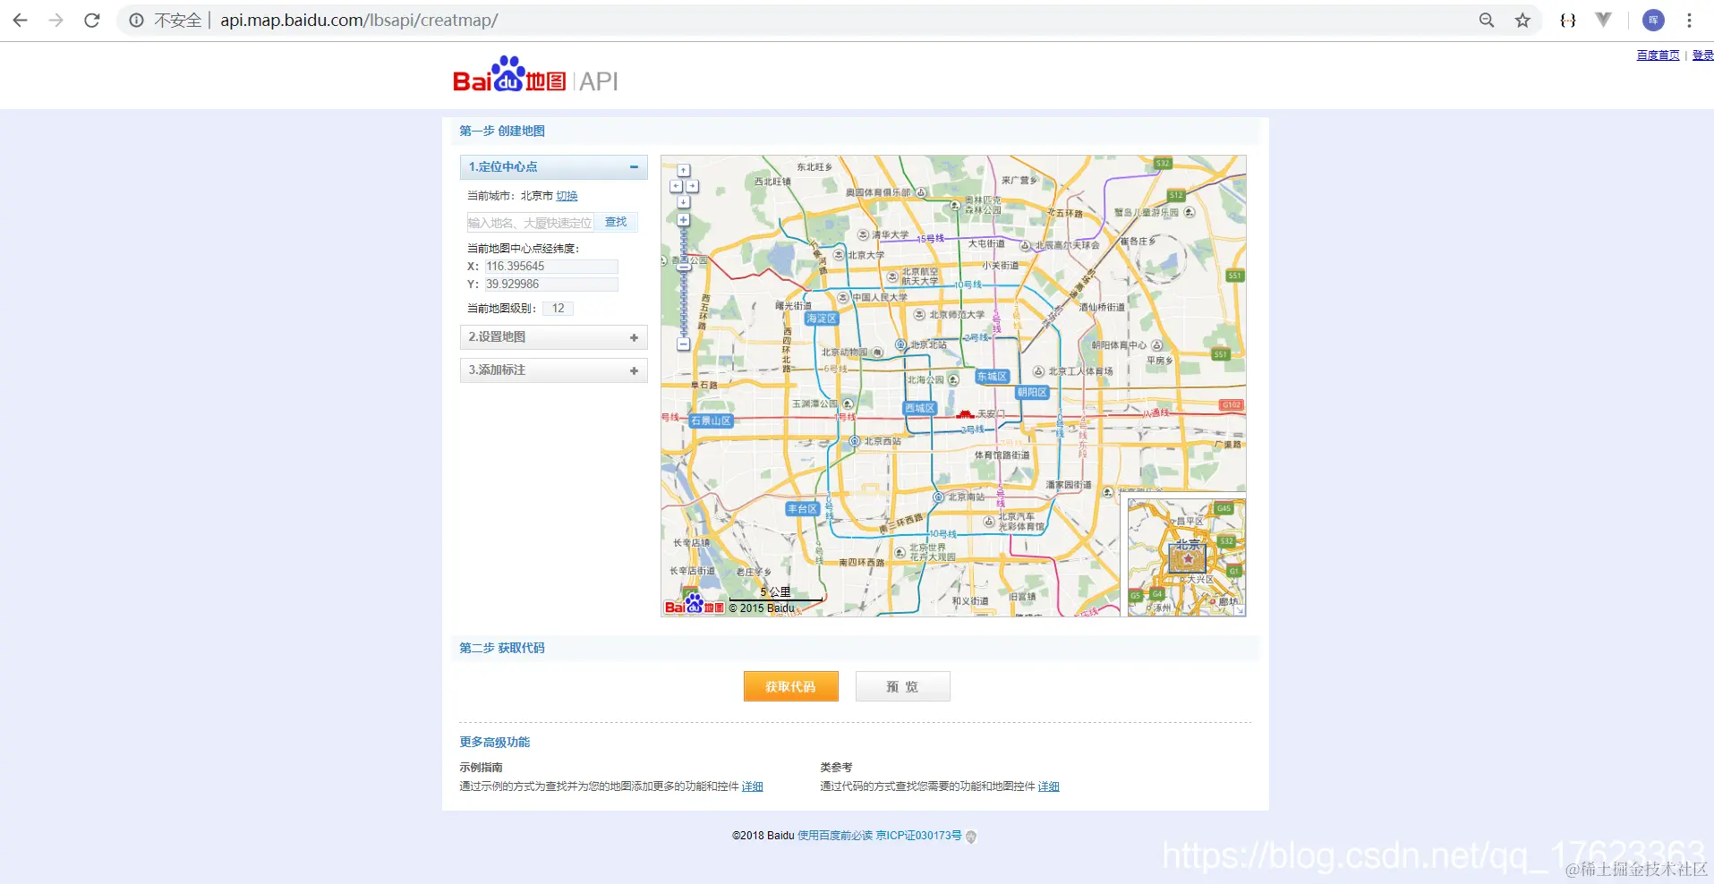The height and width of the screenshot is (884, 1714).
Task: Click the 获取代码 button
Action: [790, 686]
